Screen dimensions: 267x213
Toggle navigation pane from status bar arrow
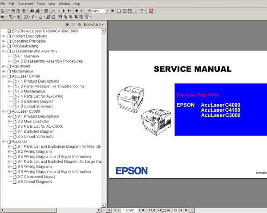pyautogui.click(x=109, y=210)
